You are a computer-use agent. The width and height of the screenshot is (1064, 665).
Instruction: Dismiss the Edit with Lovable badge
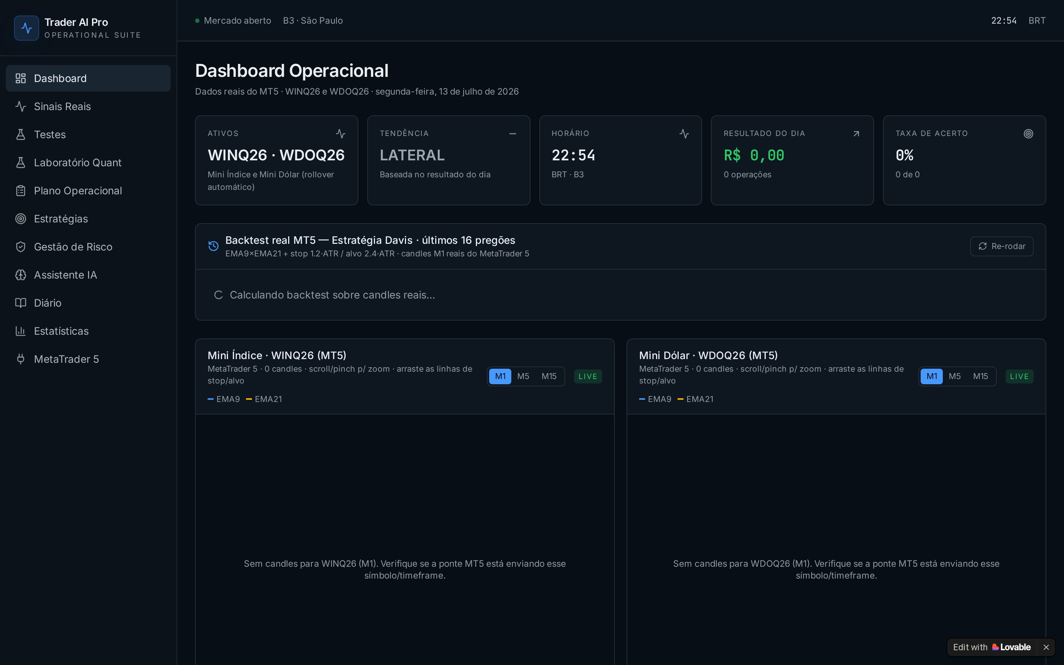pos(1046,647)
